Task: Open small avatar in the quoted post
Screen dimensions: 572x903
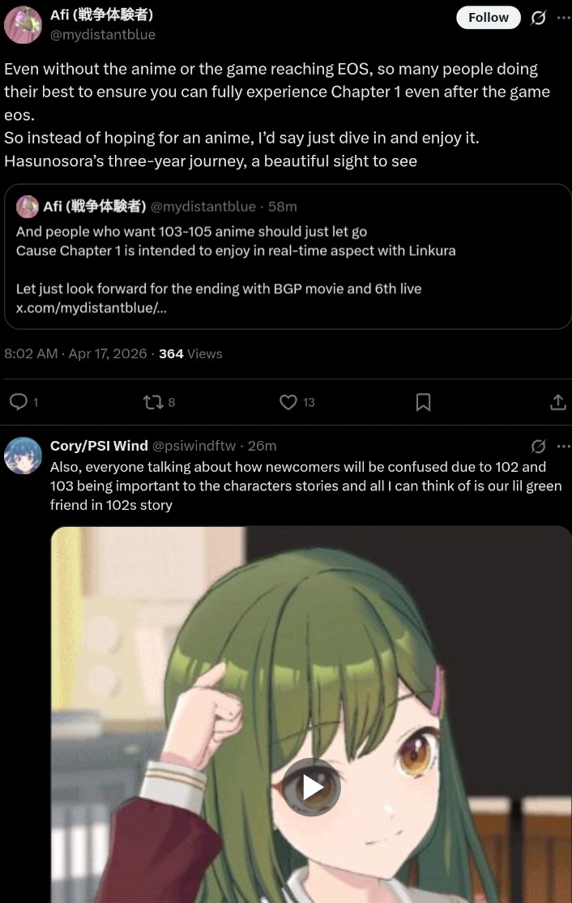Action: [x=27, y=206]
